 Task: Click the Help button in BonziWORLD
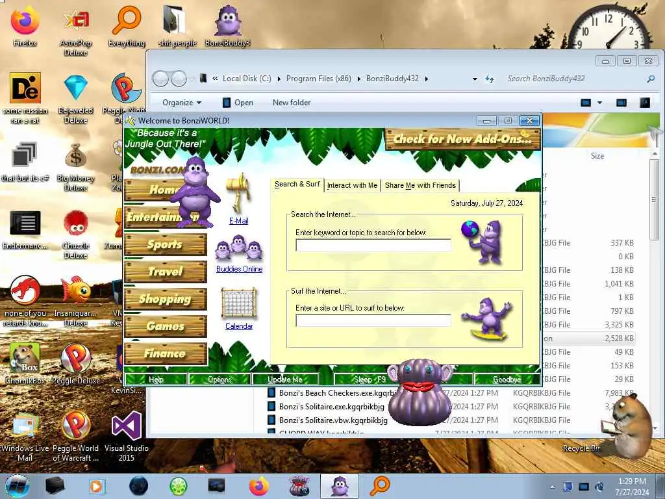156,379
